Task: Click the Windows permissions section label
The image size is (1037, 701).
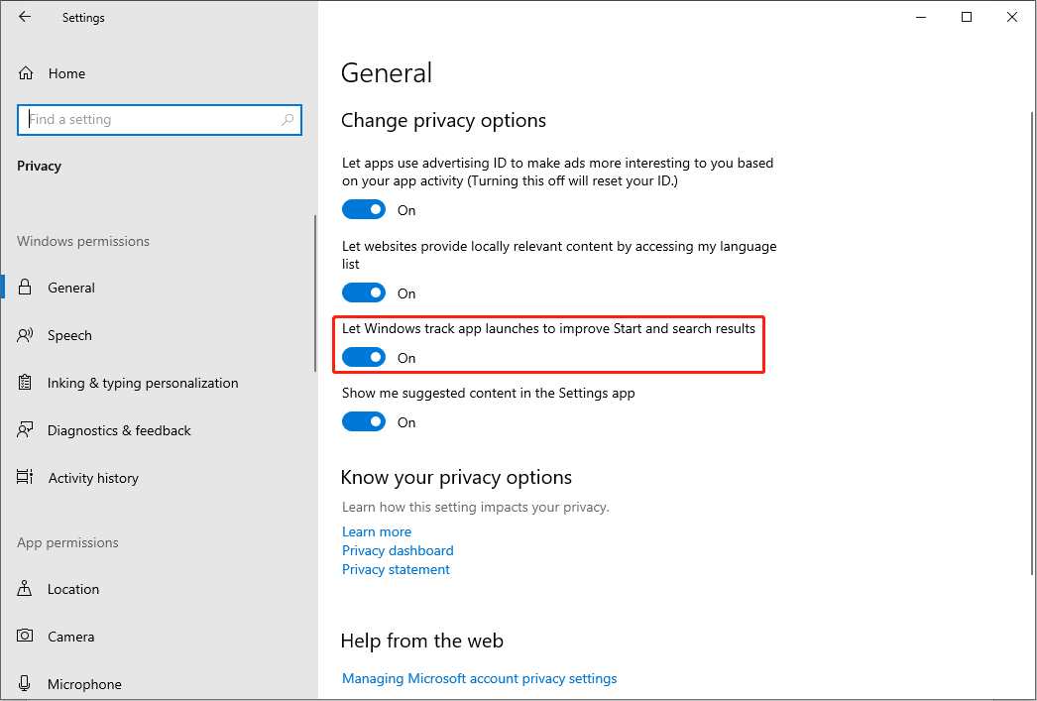Action: coord(83,241)
